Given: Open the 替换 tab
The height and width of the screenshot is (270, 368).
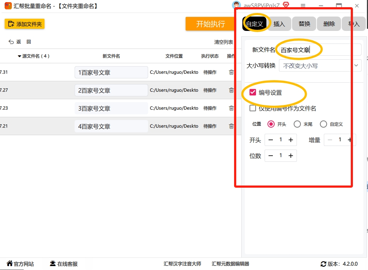Looking at the screenshot, I should click(x=304, y=24).
